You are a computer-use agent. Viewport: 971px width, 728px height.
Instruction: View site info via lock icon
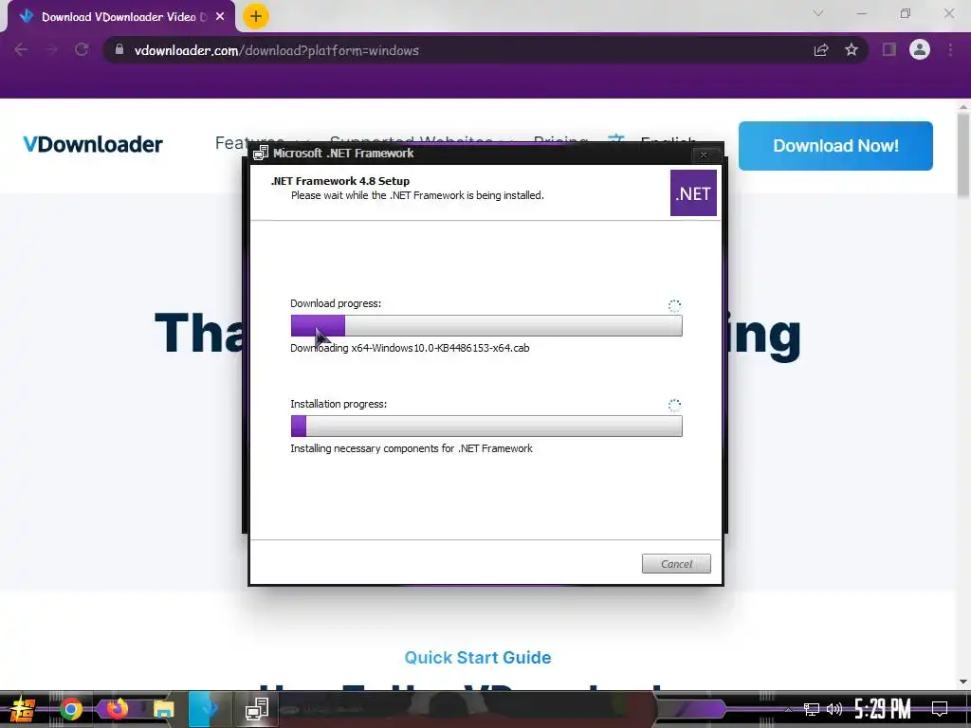tap(119, 49)
